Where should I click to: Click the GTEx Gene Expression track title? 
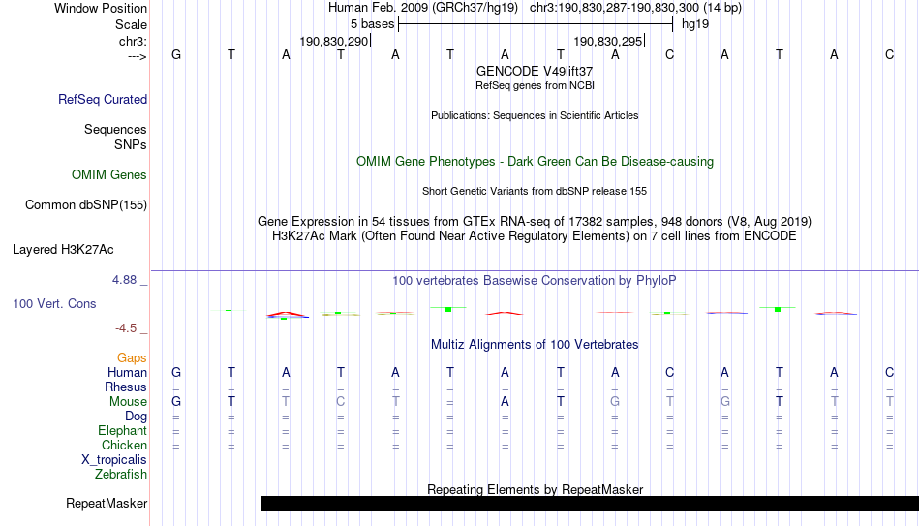pyautogui.click(x=535, y=221)
